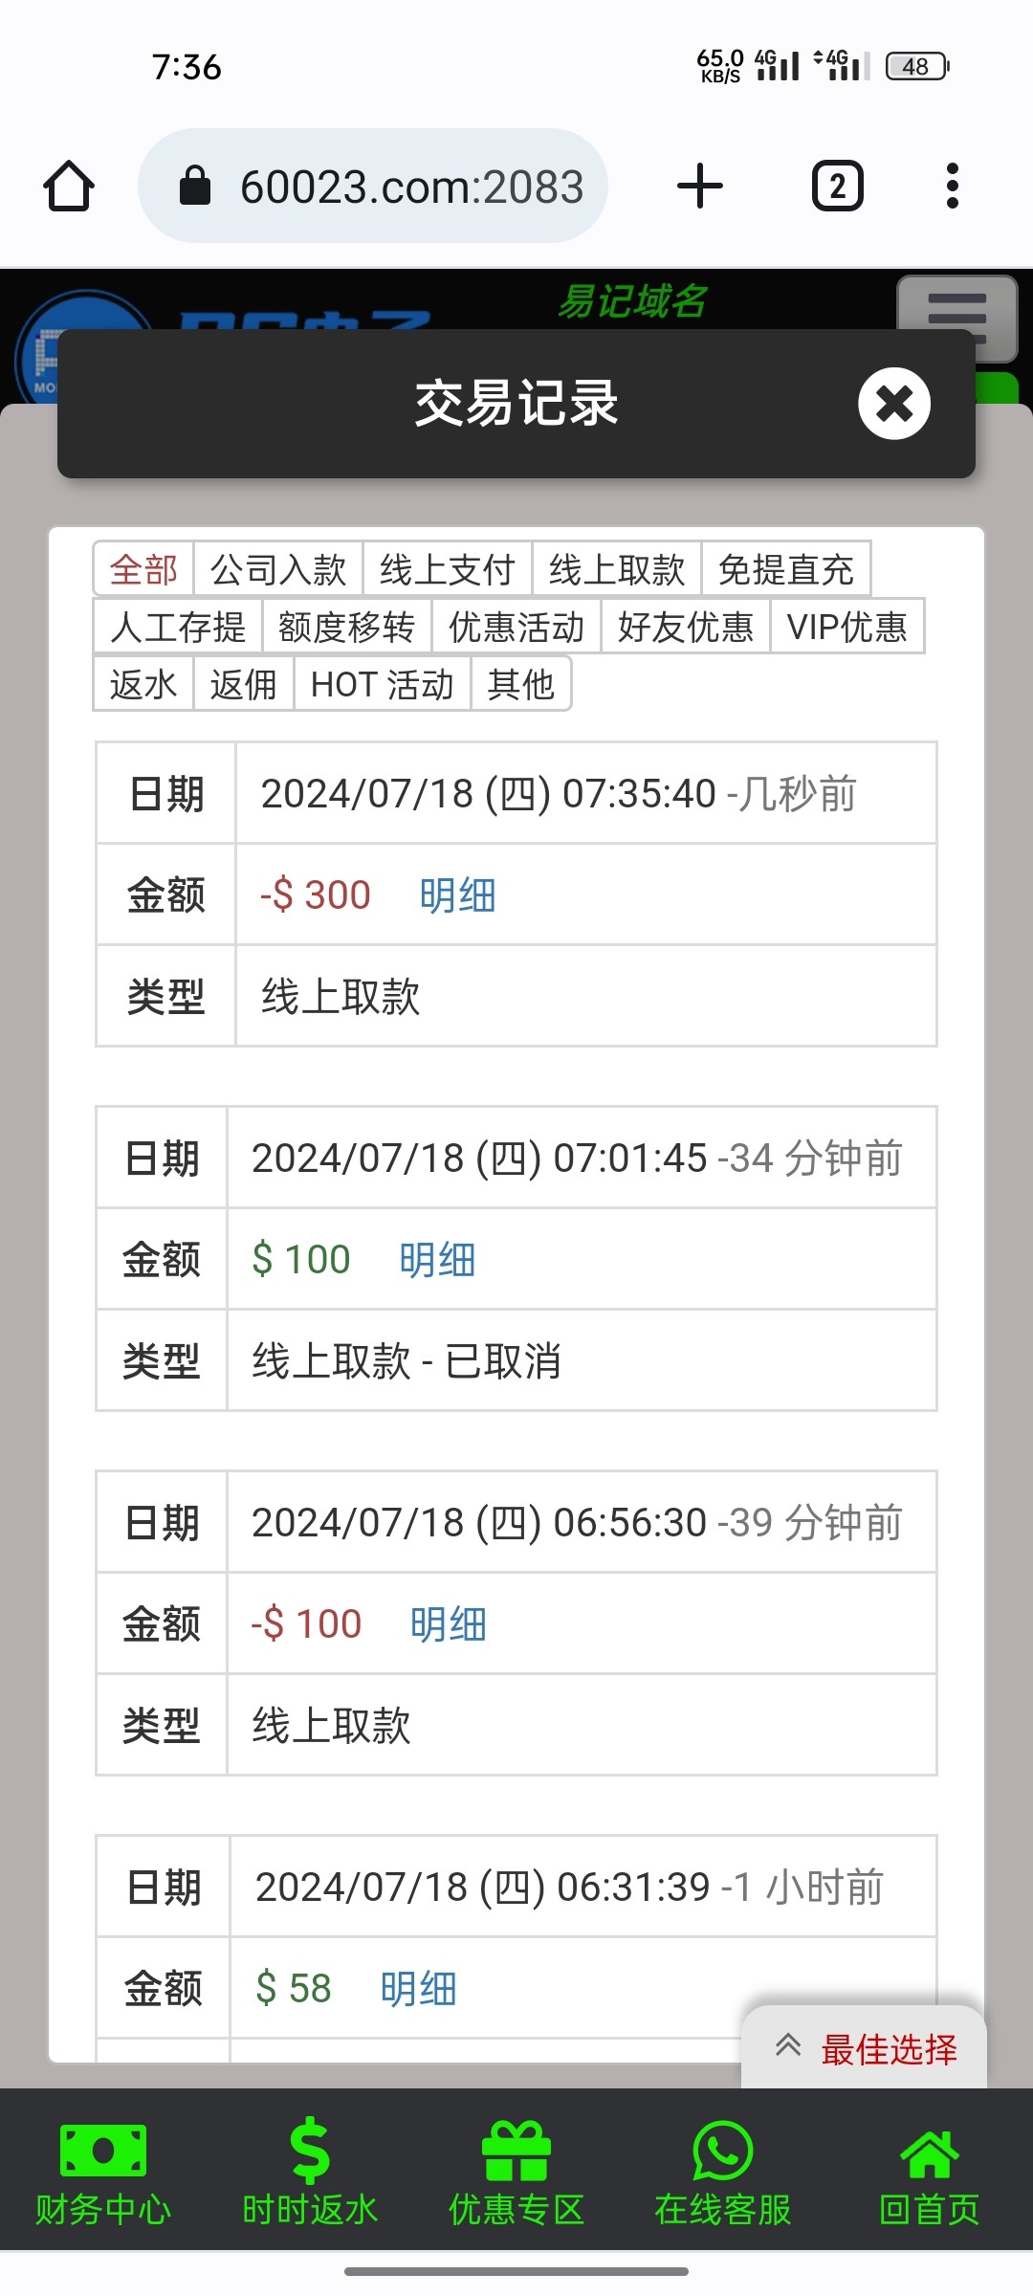This screenshot has height=2296, width=1033.
Task: Select the 全部 filter tab
Action: point(143,570)
